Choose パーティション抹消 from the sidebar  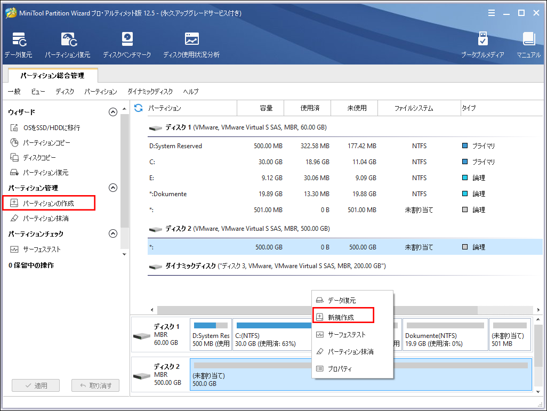(x=47, y=218)
